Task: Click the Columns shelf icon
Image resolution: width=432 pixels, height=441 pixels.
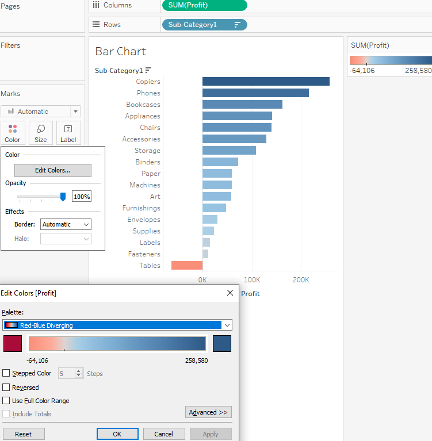Action: point(96,5)
